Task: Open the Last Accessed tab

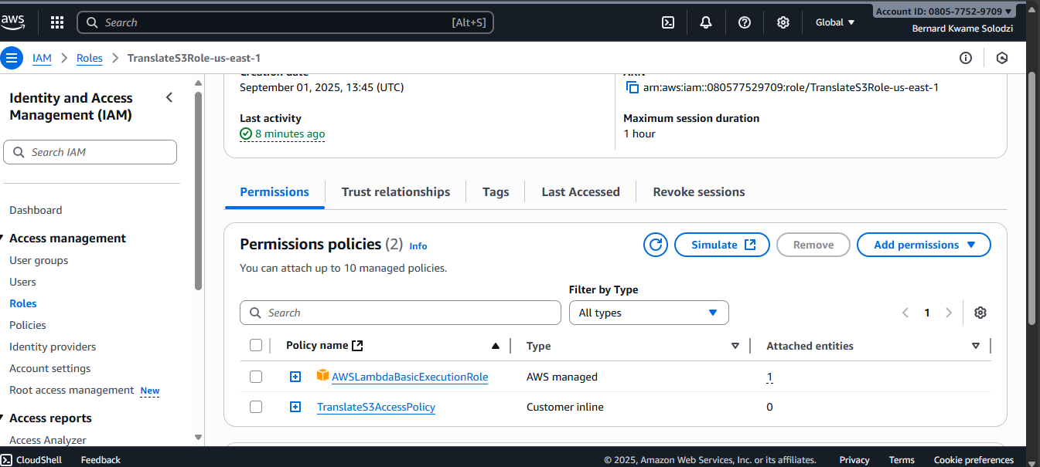Action: click(580, 192)
